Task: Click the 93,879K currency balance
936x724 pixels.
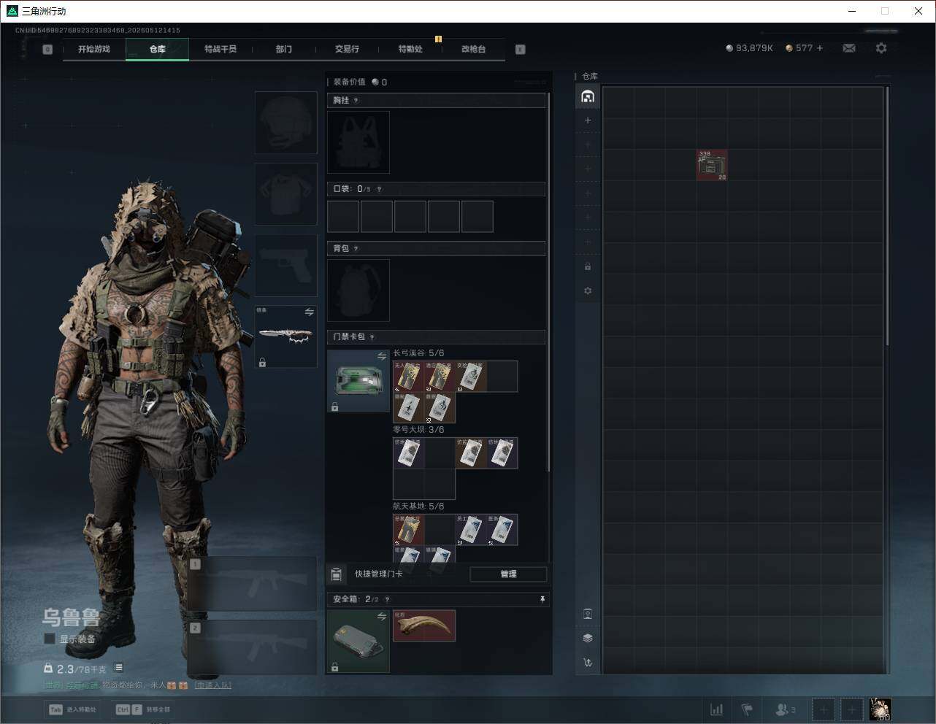Action: click(749, 48)
